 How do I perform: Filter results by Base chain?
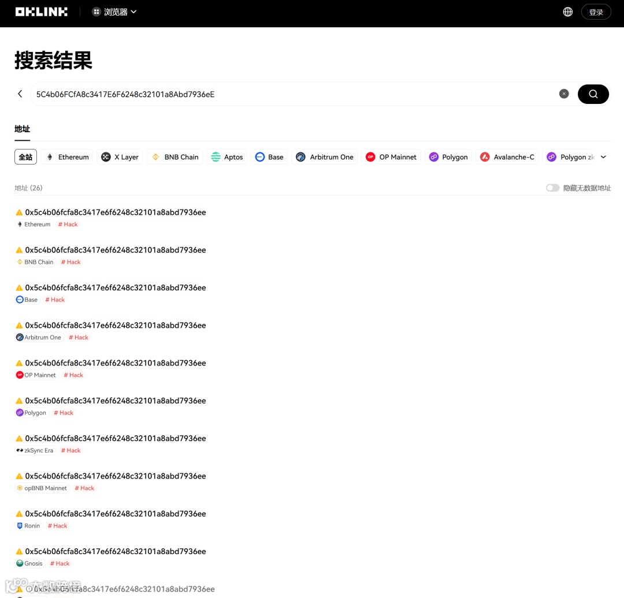pyautogui.click(x=269, y=156)
